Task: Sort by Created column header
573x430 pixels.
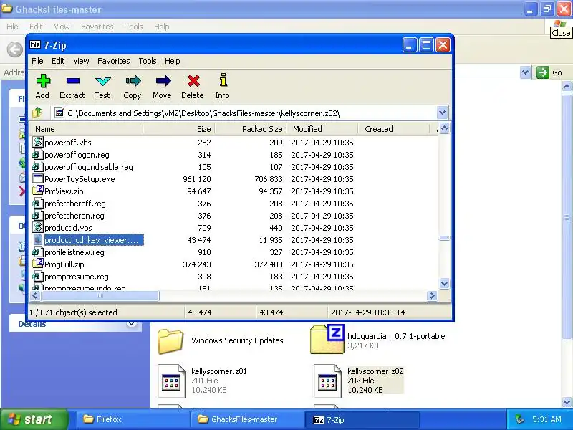Action: point(393,129)
